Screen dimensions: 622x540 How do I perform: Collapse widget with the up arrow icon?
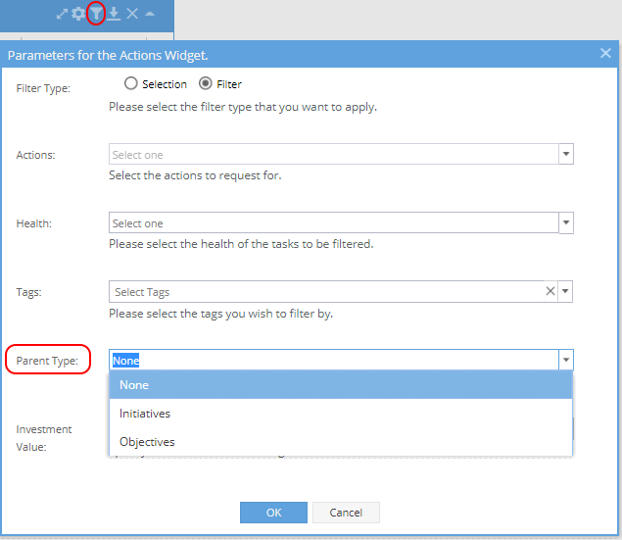[x=150, y=14]
